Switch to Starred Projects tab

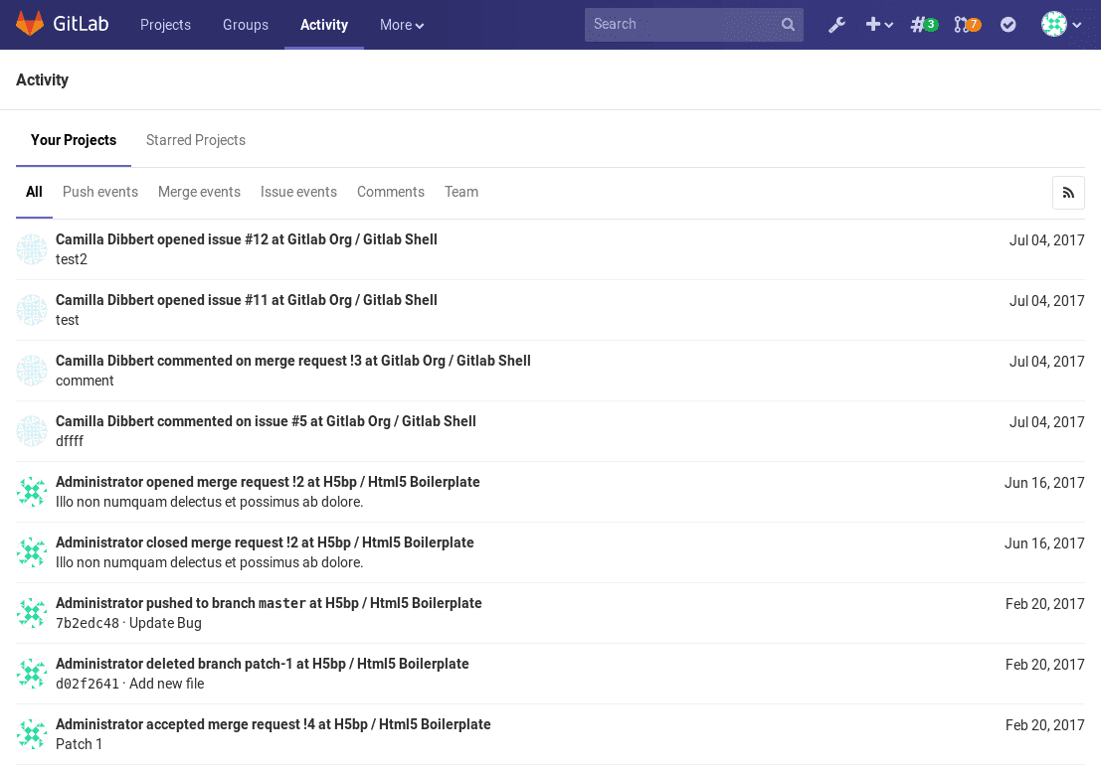(196, 140)
